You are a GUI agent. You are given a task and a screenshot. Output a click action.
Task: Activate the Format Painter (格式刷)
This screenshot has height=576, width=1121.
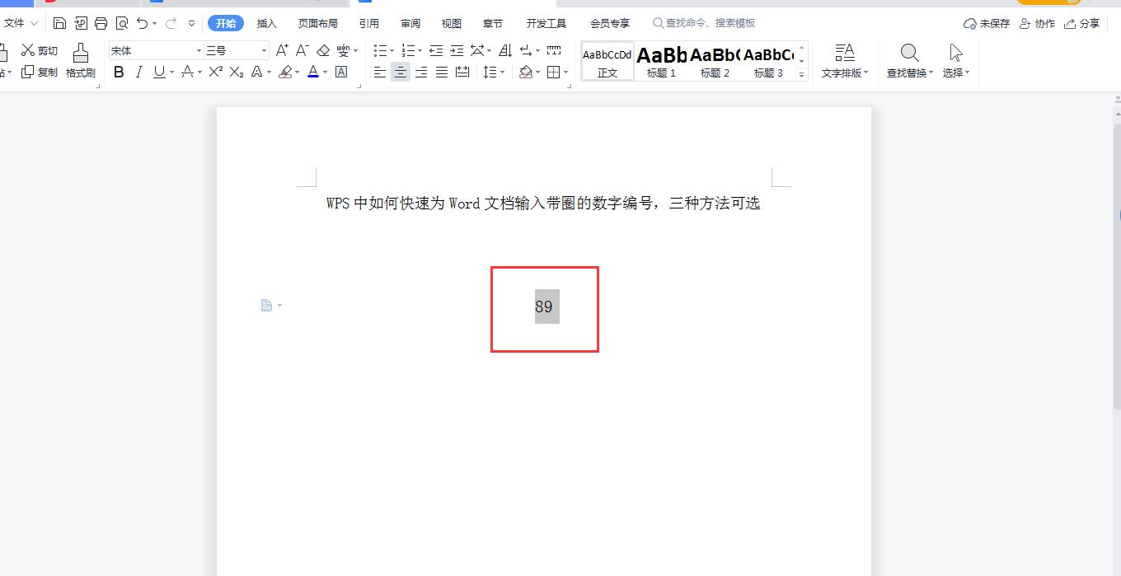81,61
